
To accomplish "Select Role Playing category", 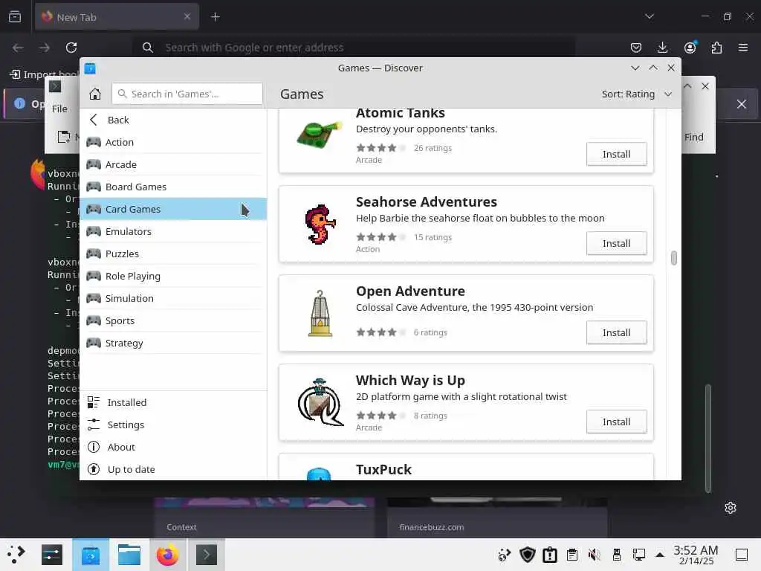I will point(173,276).
